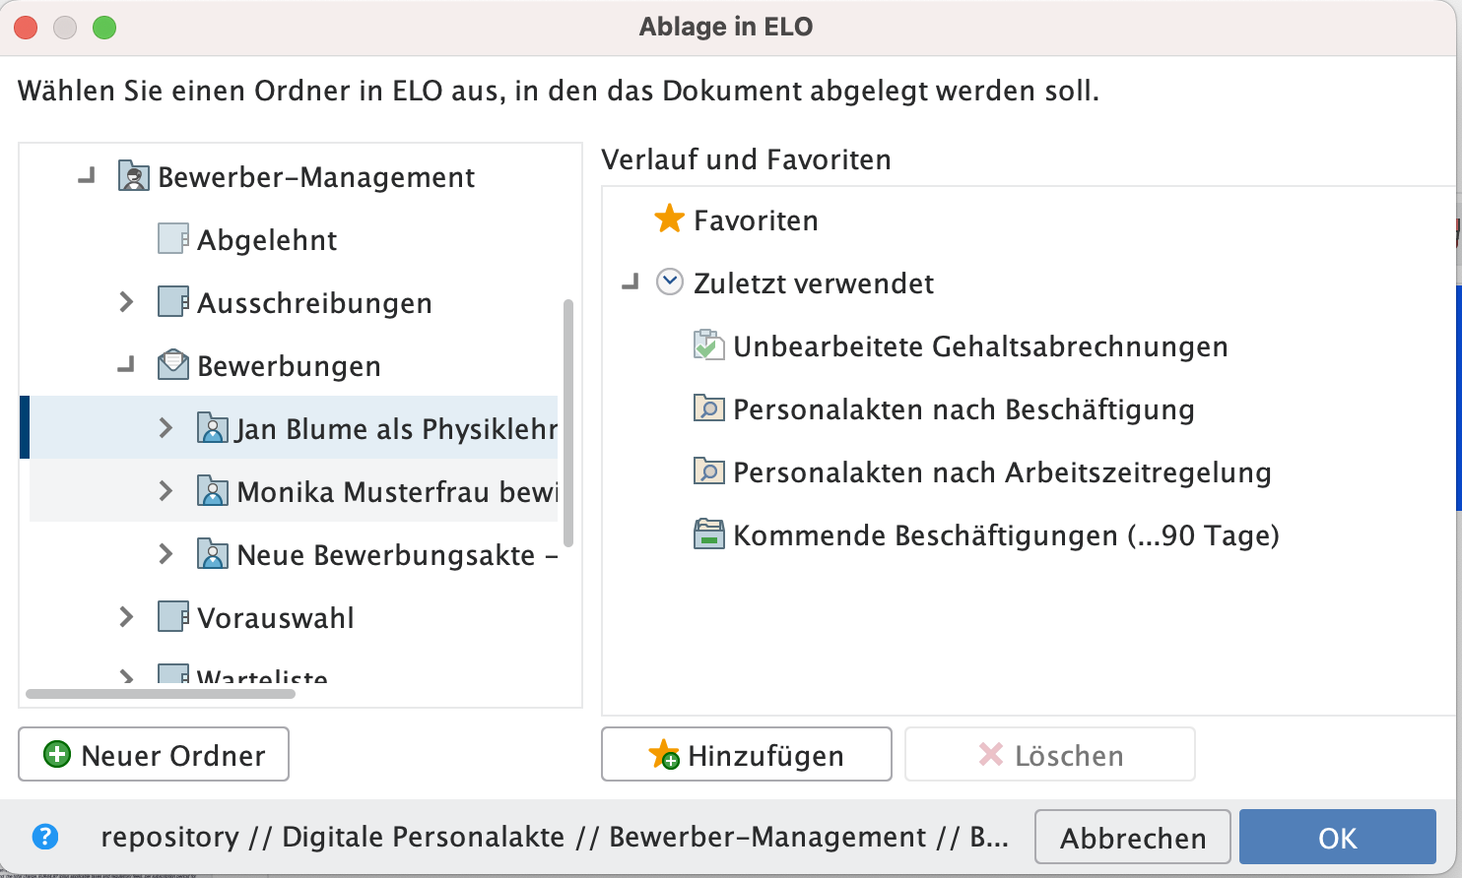Expand Monika Musterfrau's application folder
This screenshot has width=1462, height=878.
[165, 490]
